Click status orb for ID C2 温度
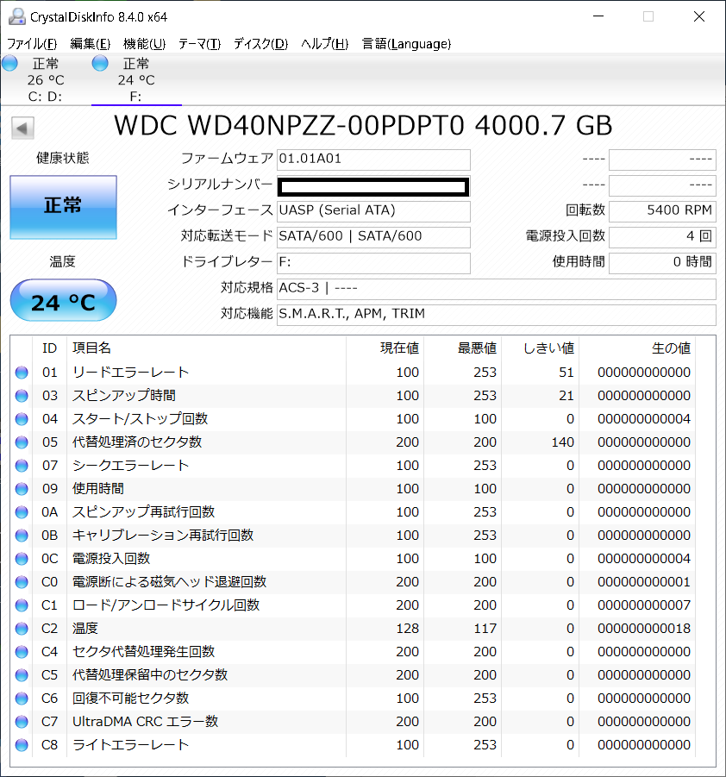The width and height of the screenshot is (726, 777). [x=22, y=629]
